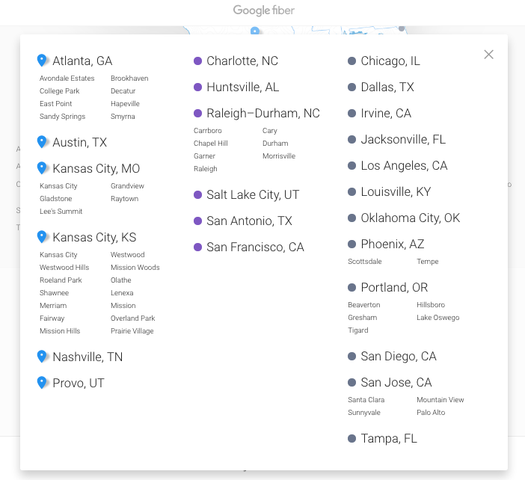525x480 pixels.
Task: Click the gray dot beside San Diego, CA
Action: coord(352,356)
